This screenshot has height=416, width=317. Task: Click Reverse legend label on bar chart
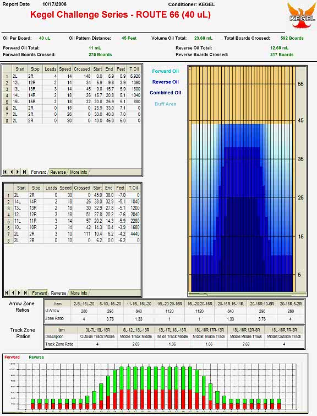click(x=36, y=357)
